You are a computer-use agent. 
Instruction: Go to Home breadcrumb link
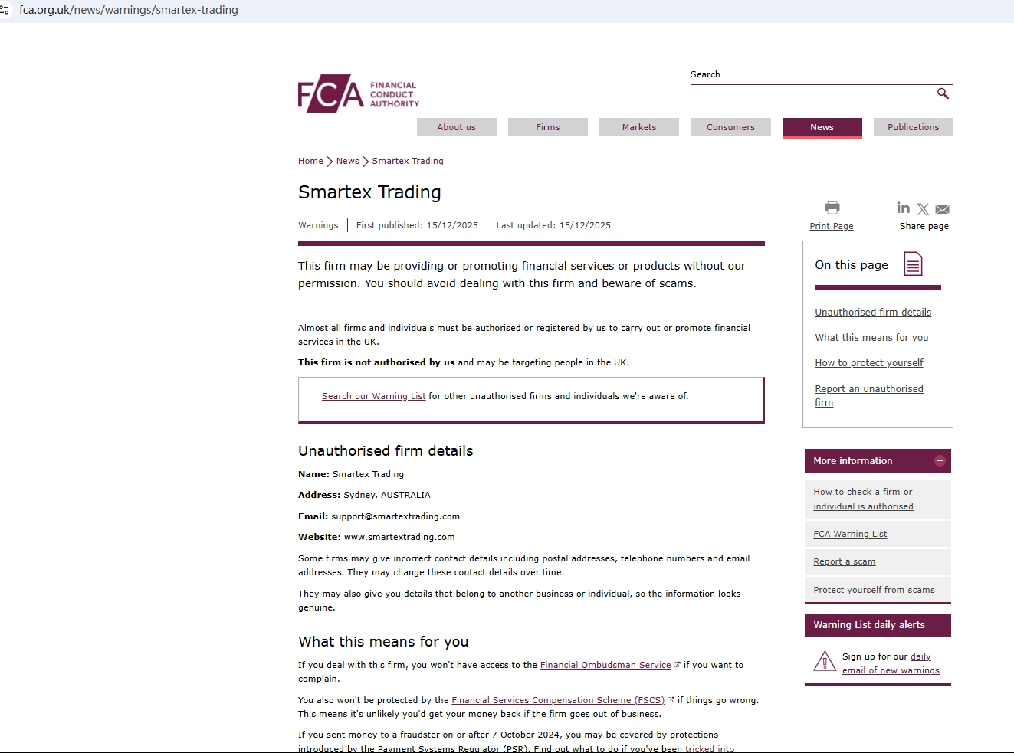coord(310,161)
